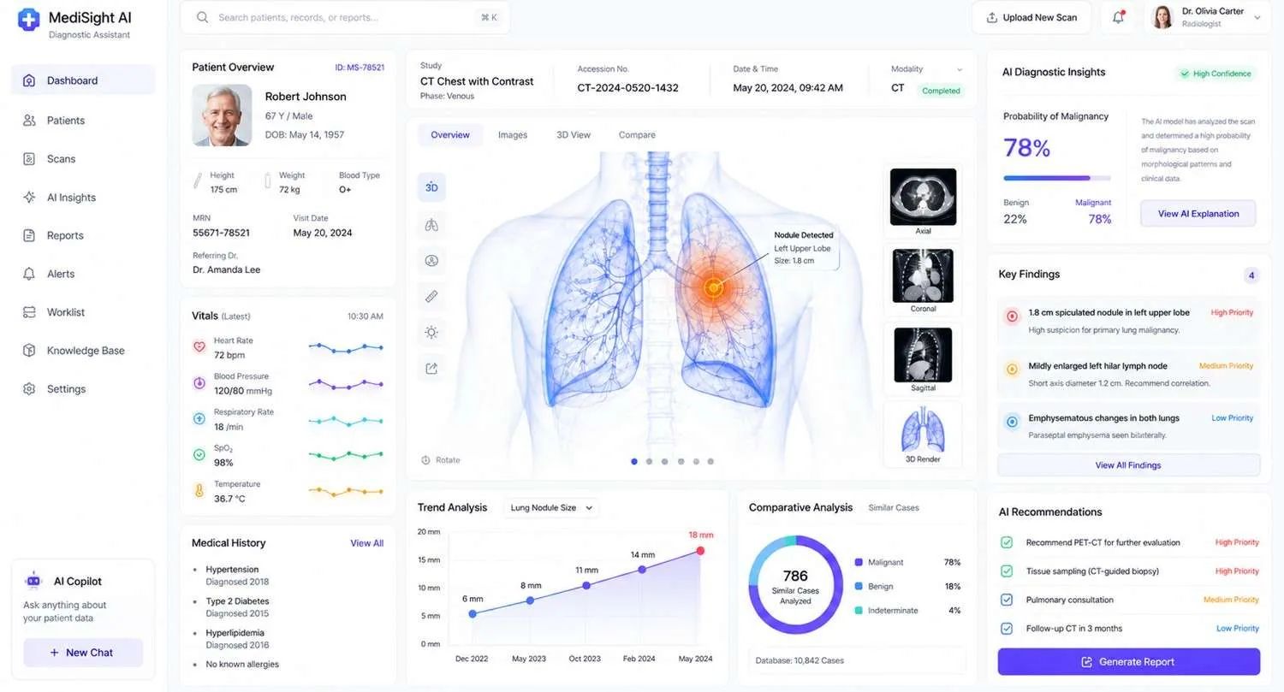This screenshot has width=1284, height=692.
Task: Select ruler measurement tool
Action: [x=431, y=296]
